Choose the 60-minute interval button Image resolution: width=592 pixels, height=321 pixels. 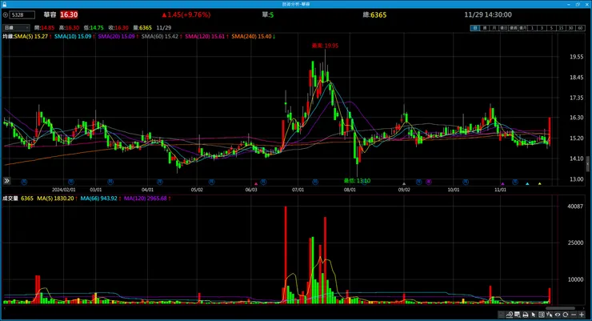coord(580,28)
